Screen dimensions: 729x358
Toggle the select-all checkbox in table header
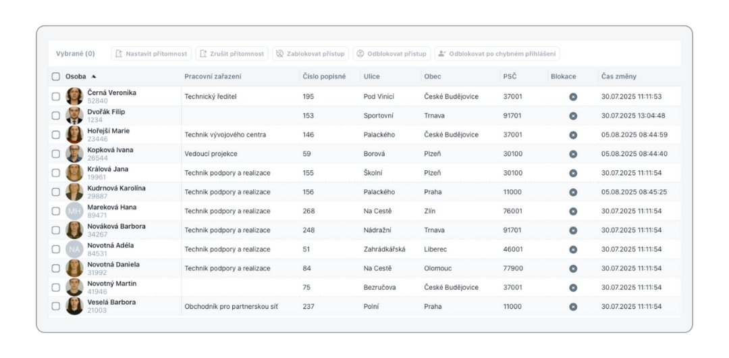(x=56, y=77)
